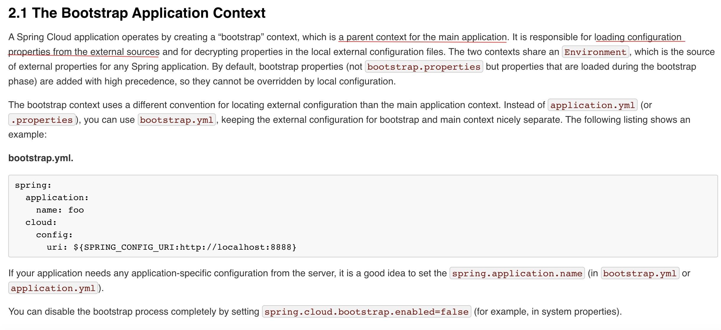
Task: Click the "spring.application.name" inline code term
Action: [517, 274]
